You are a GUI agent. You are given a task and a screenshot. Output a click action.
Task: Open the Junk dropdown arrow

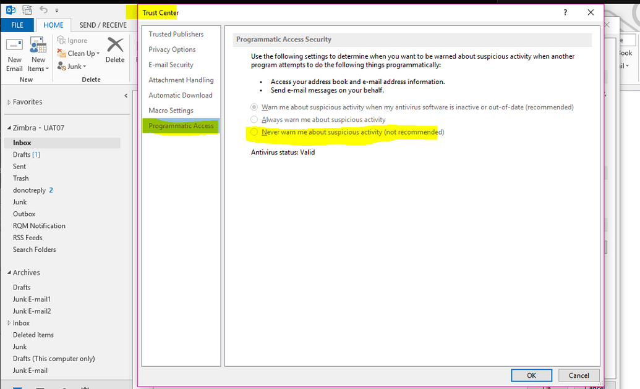click(x=83, y=66)
